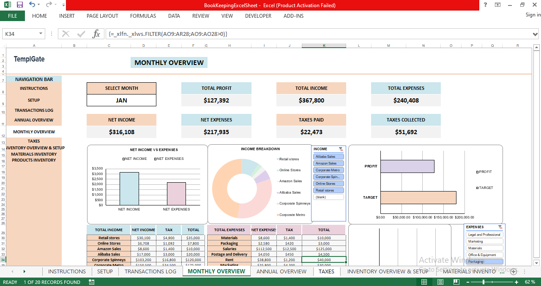Clear filter icon on INCOME slicer
541x286 pixels.
tap(341, 149)
